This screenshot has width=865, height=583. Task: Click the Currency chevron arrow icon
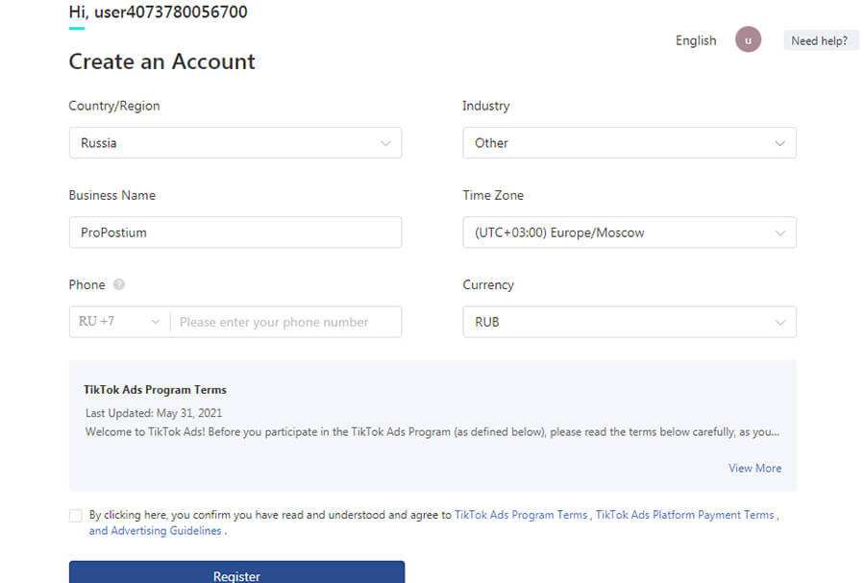pyautogui.click(x=779, y=323)
